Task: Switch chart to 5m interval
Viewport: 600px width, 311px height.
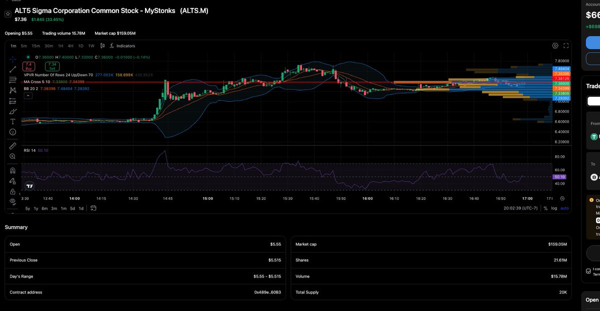Action: coord(24,46)
